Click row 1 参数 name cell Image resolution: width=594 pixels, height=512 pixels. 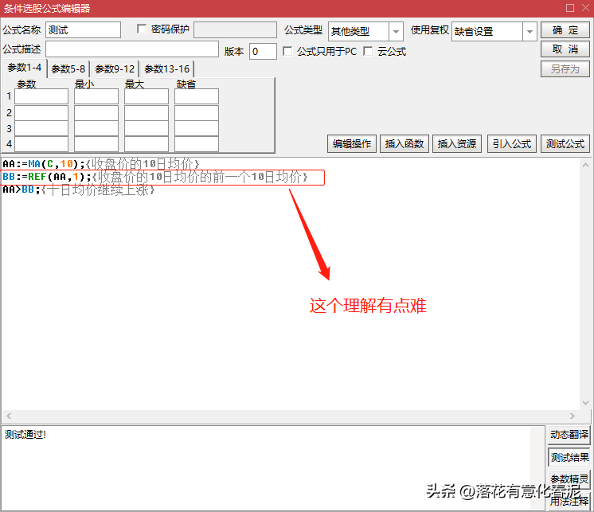(41, 96)
